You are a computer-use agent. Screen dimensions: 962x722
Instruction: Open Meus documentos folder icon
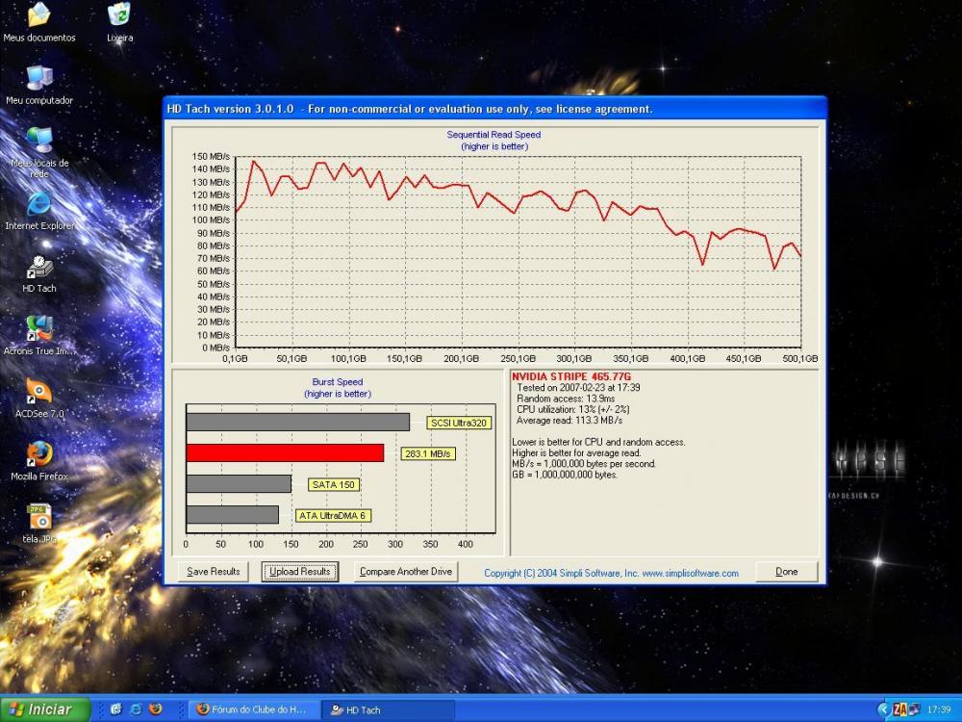point(39,16)
